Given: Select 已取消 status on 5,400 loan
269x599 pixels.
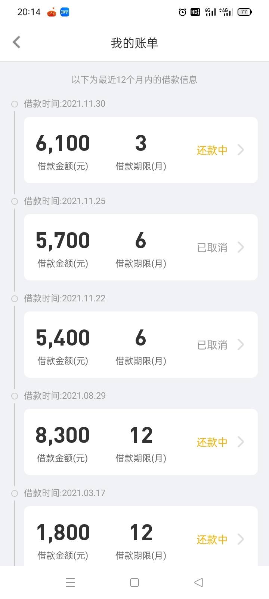Looking at the screenshot, I should (212, 345).
